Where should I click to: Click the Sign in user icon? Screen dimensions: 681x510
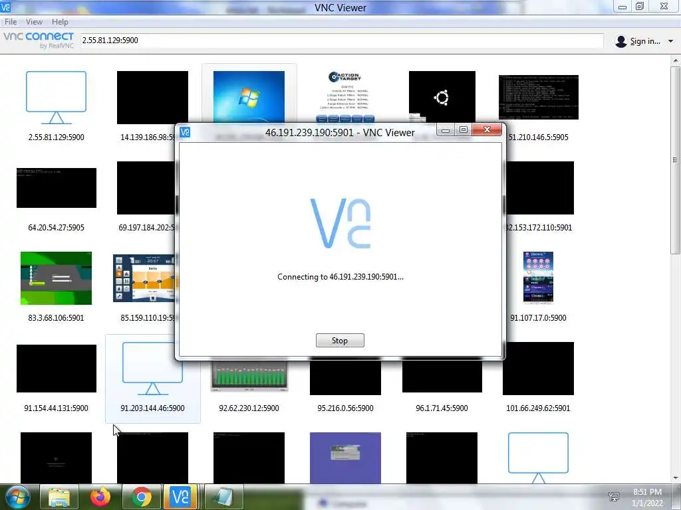tap(621, 41)
